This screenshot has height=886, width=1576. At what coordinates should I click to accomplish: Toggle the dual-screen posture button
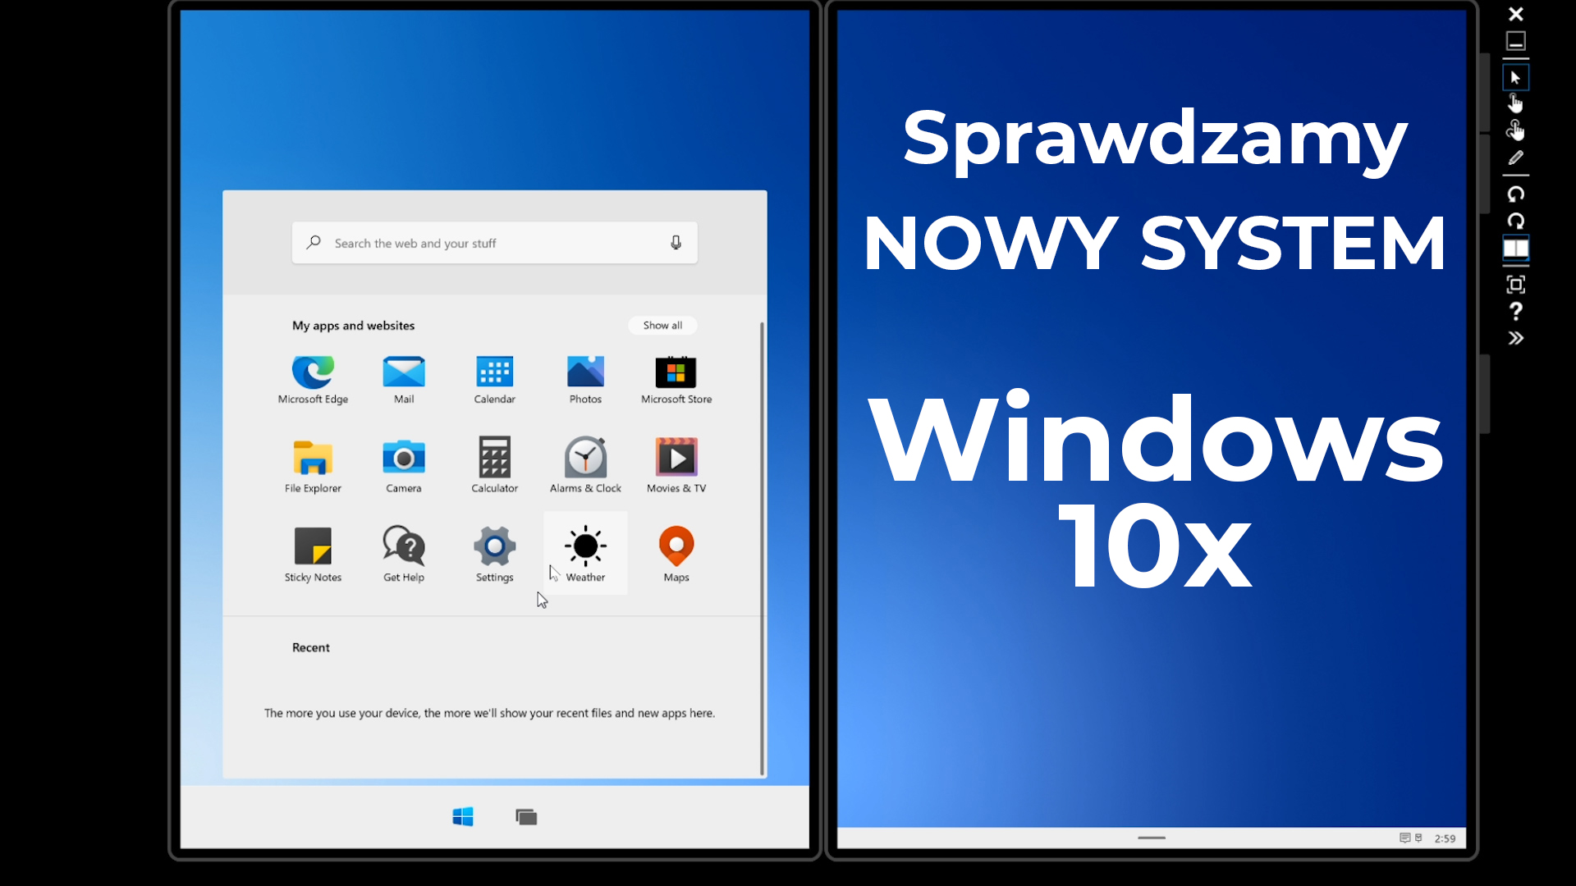[1515, 248]
